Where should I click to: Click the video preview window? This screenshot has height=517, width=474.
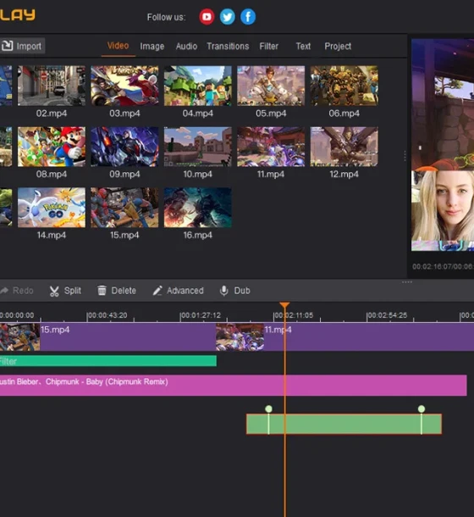[443, 145]
